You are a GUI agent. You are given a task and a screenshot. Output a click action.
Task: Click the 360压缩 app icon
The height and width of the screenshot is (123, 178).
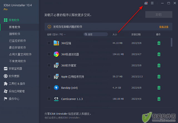point(56,43)
